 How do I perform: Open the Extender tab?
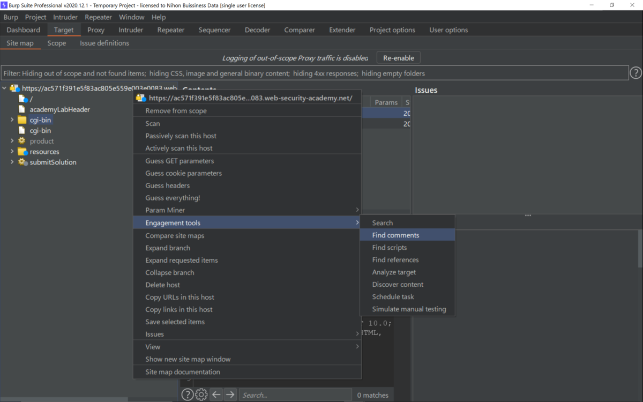click(x=342, y=30)
